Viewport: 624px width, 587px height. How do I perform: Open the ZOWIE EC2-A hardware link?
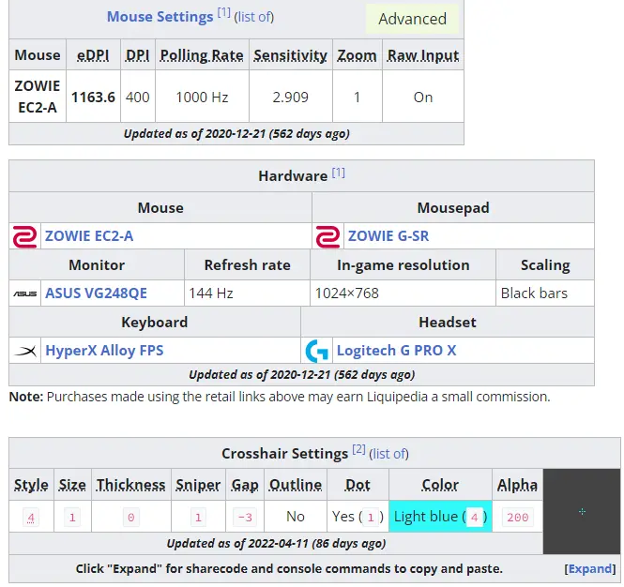pos(89,236)
